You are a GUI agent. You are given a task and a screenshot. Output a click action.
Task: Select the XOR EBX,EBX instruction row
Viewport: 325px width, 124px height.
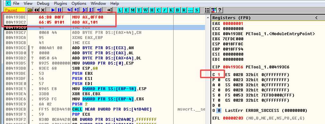pyautogui.click(x=105, y=94)
